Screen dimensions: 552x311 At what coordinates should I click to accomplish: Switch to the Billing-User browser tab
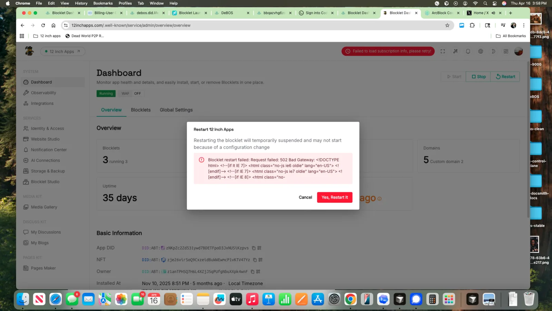(105, 13)
